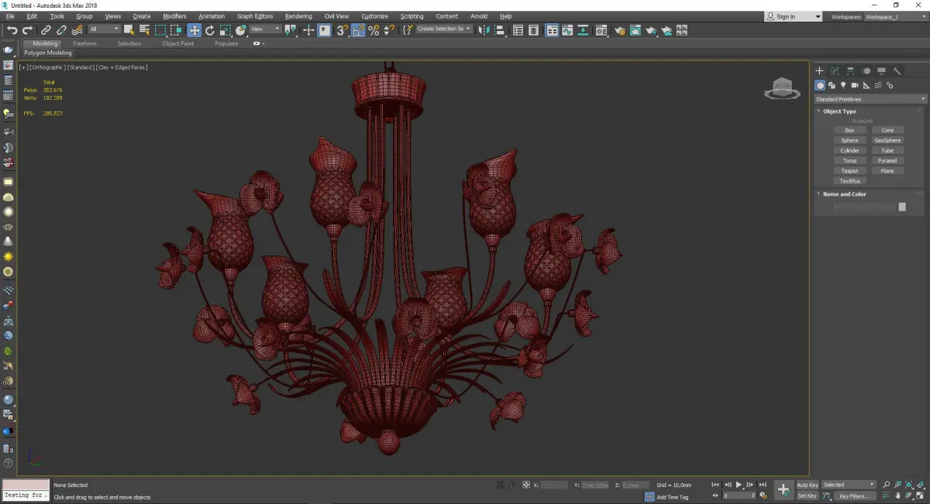Toggle the ribbon display icon
Screen dimensions: 930x504
tap(553, 30)
